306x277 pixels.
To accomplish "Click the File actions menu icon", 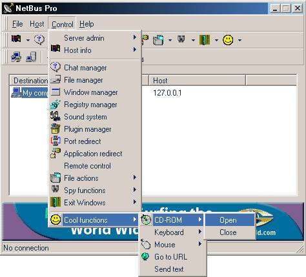I will [x=56, y=178].
